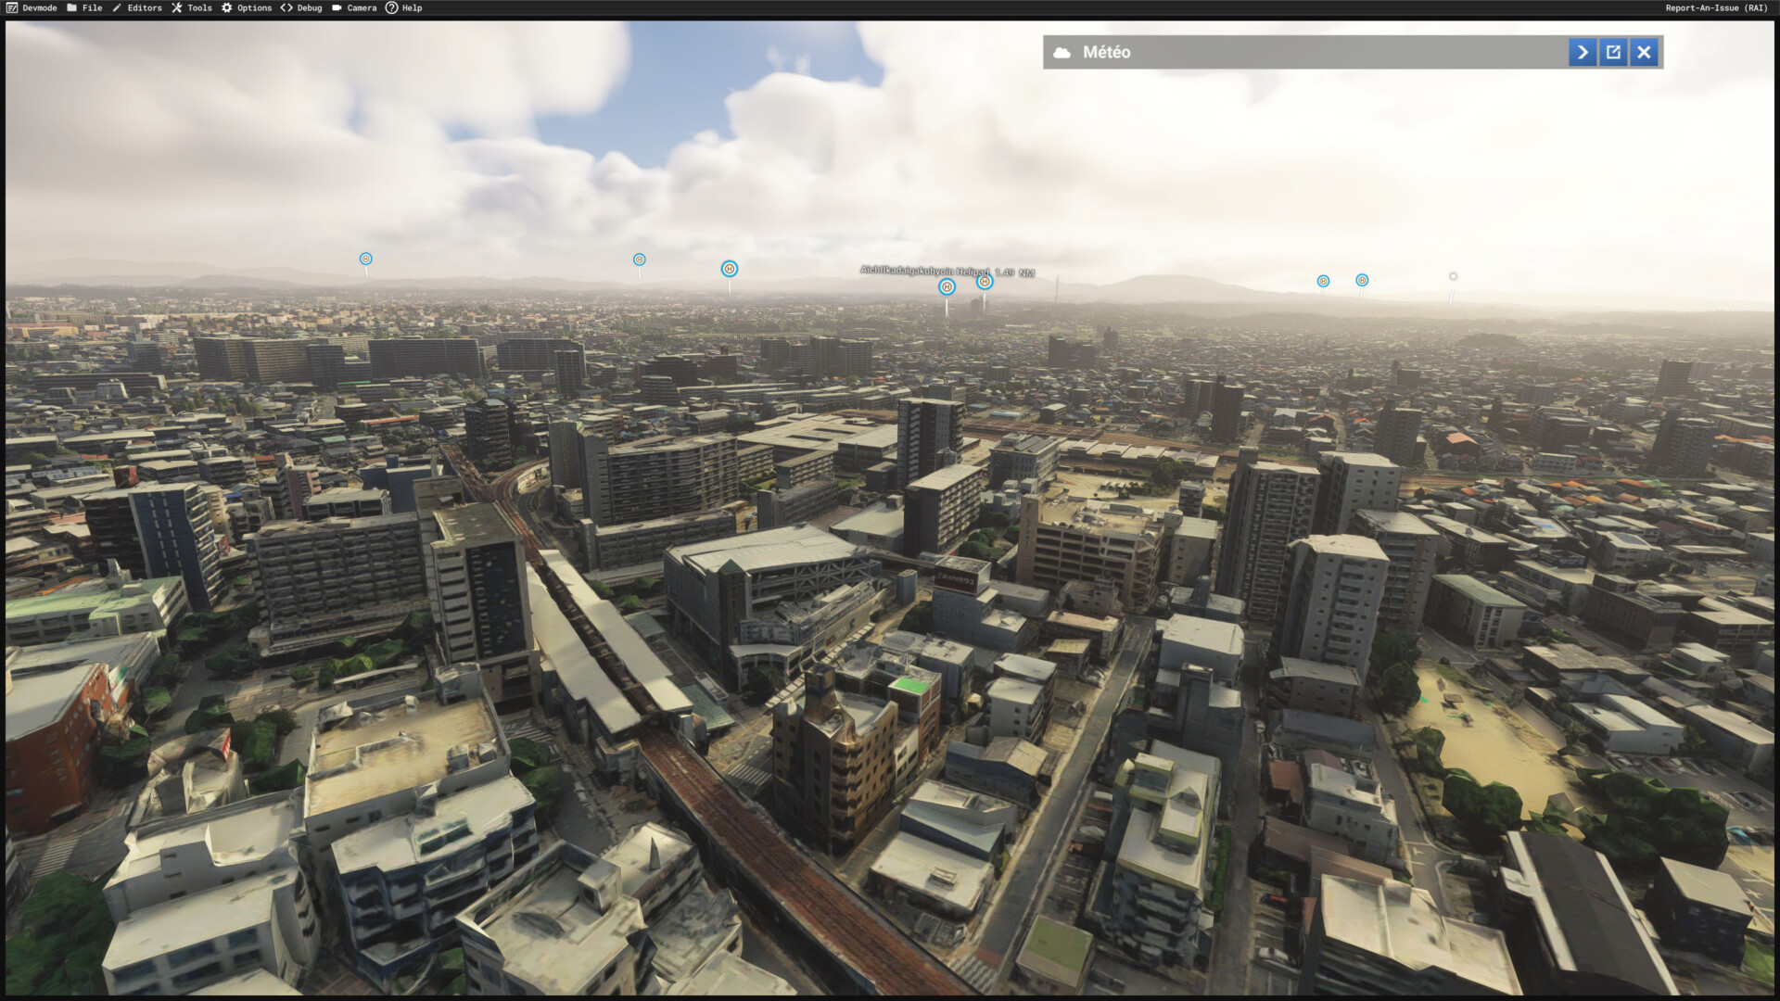Pop out the Météo panel into window

[x=1613, y=52]
